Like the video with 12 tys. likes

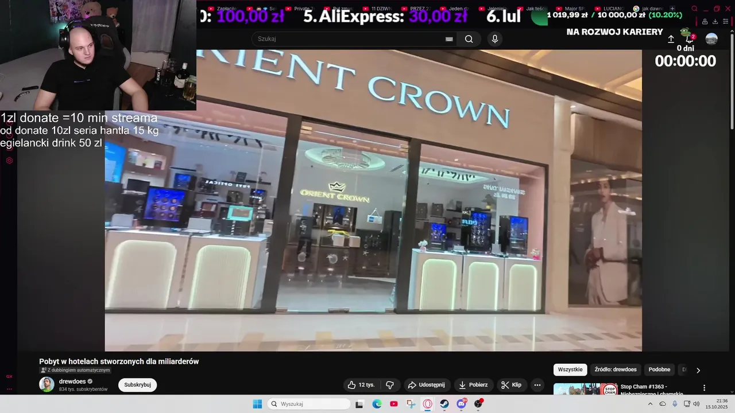[361, 385]
